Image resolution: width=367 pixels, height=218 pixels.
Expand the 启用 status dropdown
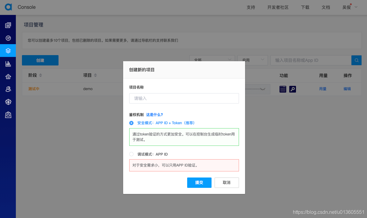tap(252, 60)
